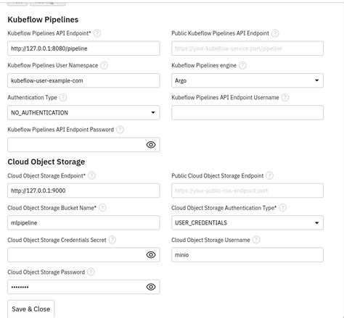The width and height of the screenshot is (344, 318).
Task: Click the Save & Close button
Action: (x=31, y=309)
